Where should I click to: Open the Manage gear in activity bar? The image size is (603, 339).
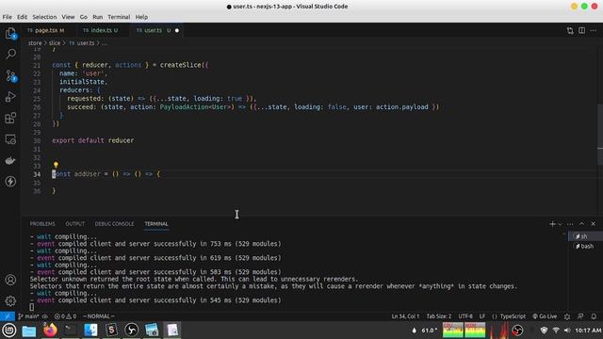(10, 301)
